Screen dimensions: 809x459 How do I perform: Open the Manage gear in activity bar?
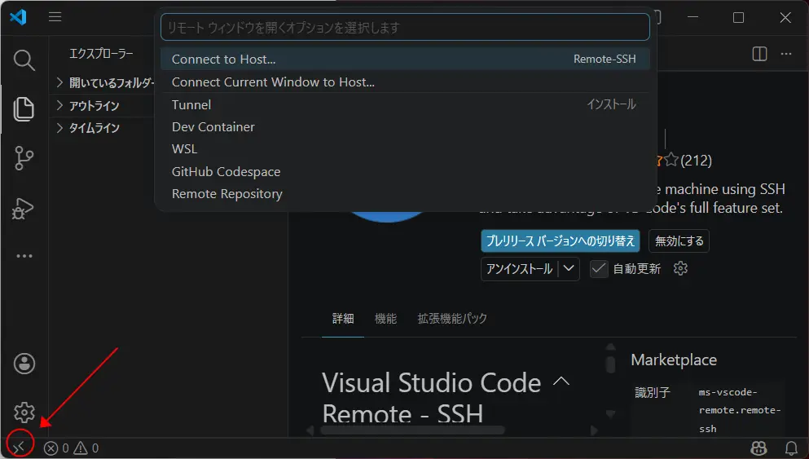coord(24,413)
